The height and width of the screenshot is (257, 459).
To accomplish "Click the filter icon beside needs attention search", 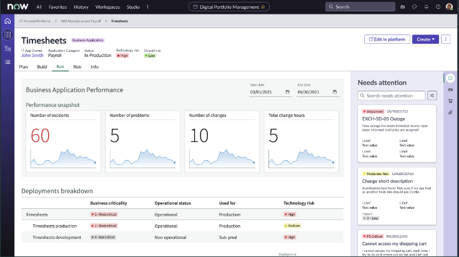I will [432, 96].
